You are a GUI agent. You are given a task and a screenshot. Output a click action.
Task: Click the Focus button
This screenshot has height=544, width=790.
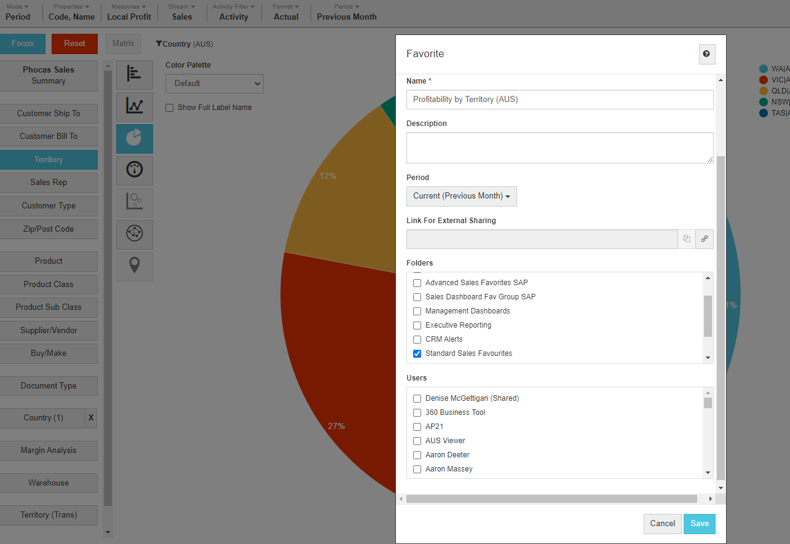coord(23,44)
